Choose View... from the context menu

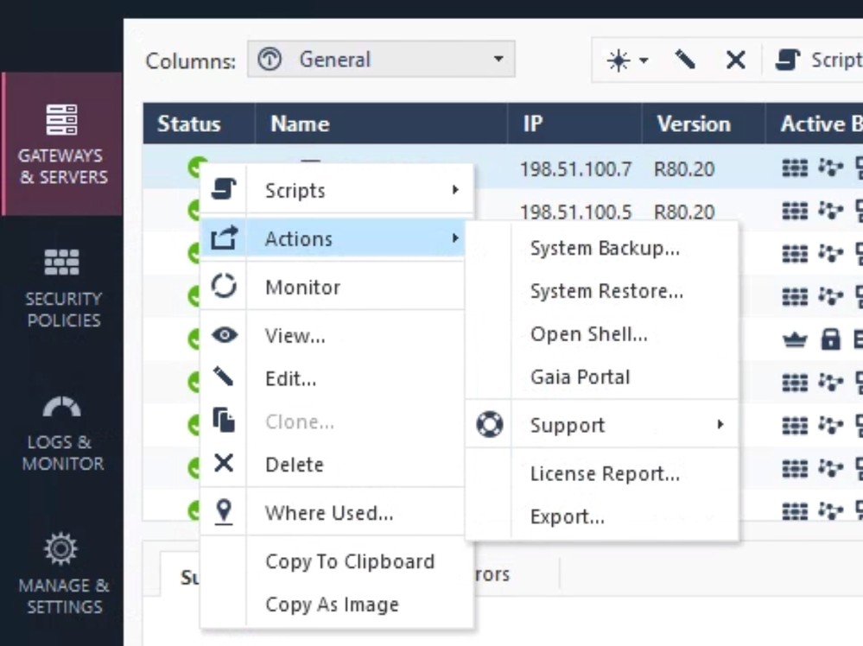click(333, 335)
